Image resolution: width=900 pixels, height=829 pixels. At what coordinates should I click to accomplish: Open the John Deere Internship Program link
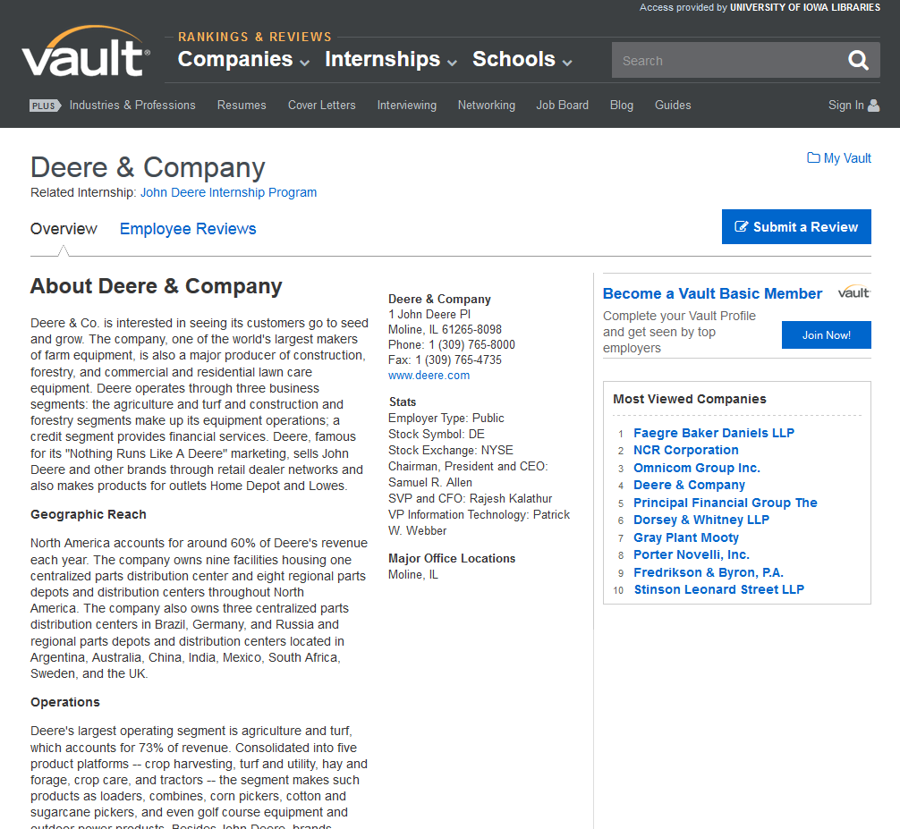click(x=228, y=192)
